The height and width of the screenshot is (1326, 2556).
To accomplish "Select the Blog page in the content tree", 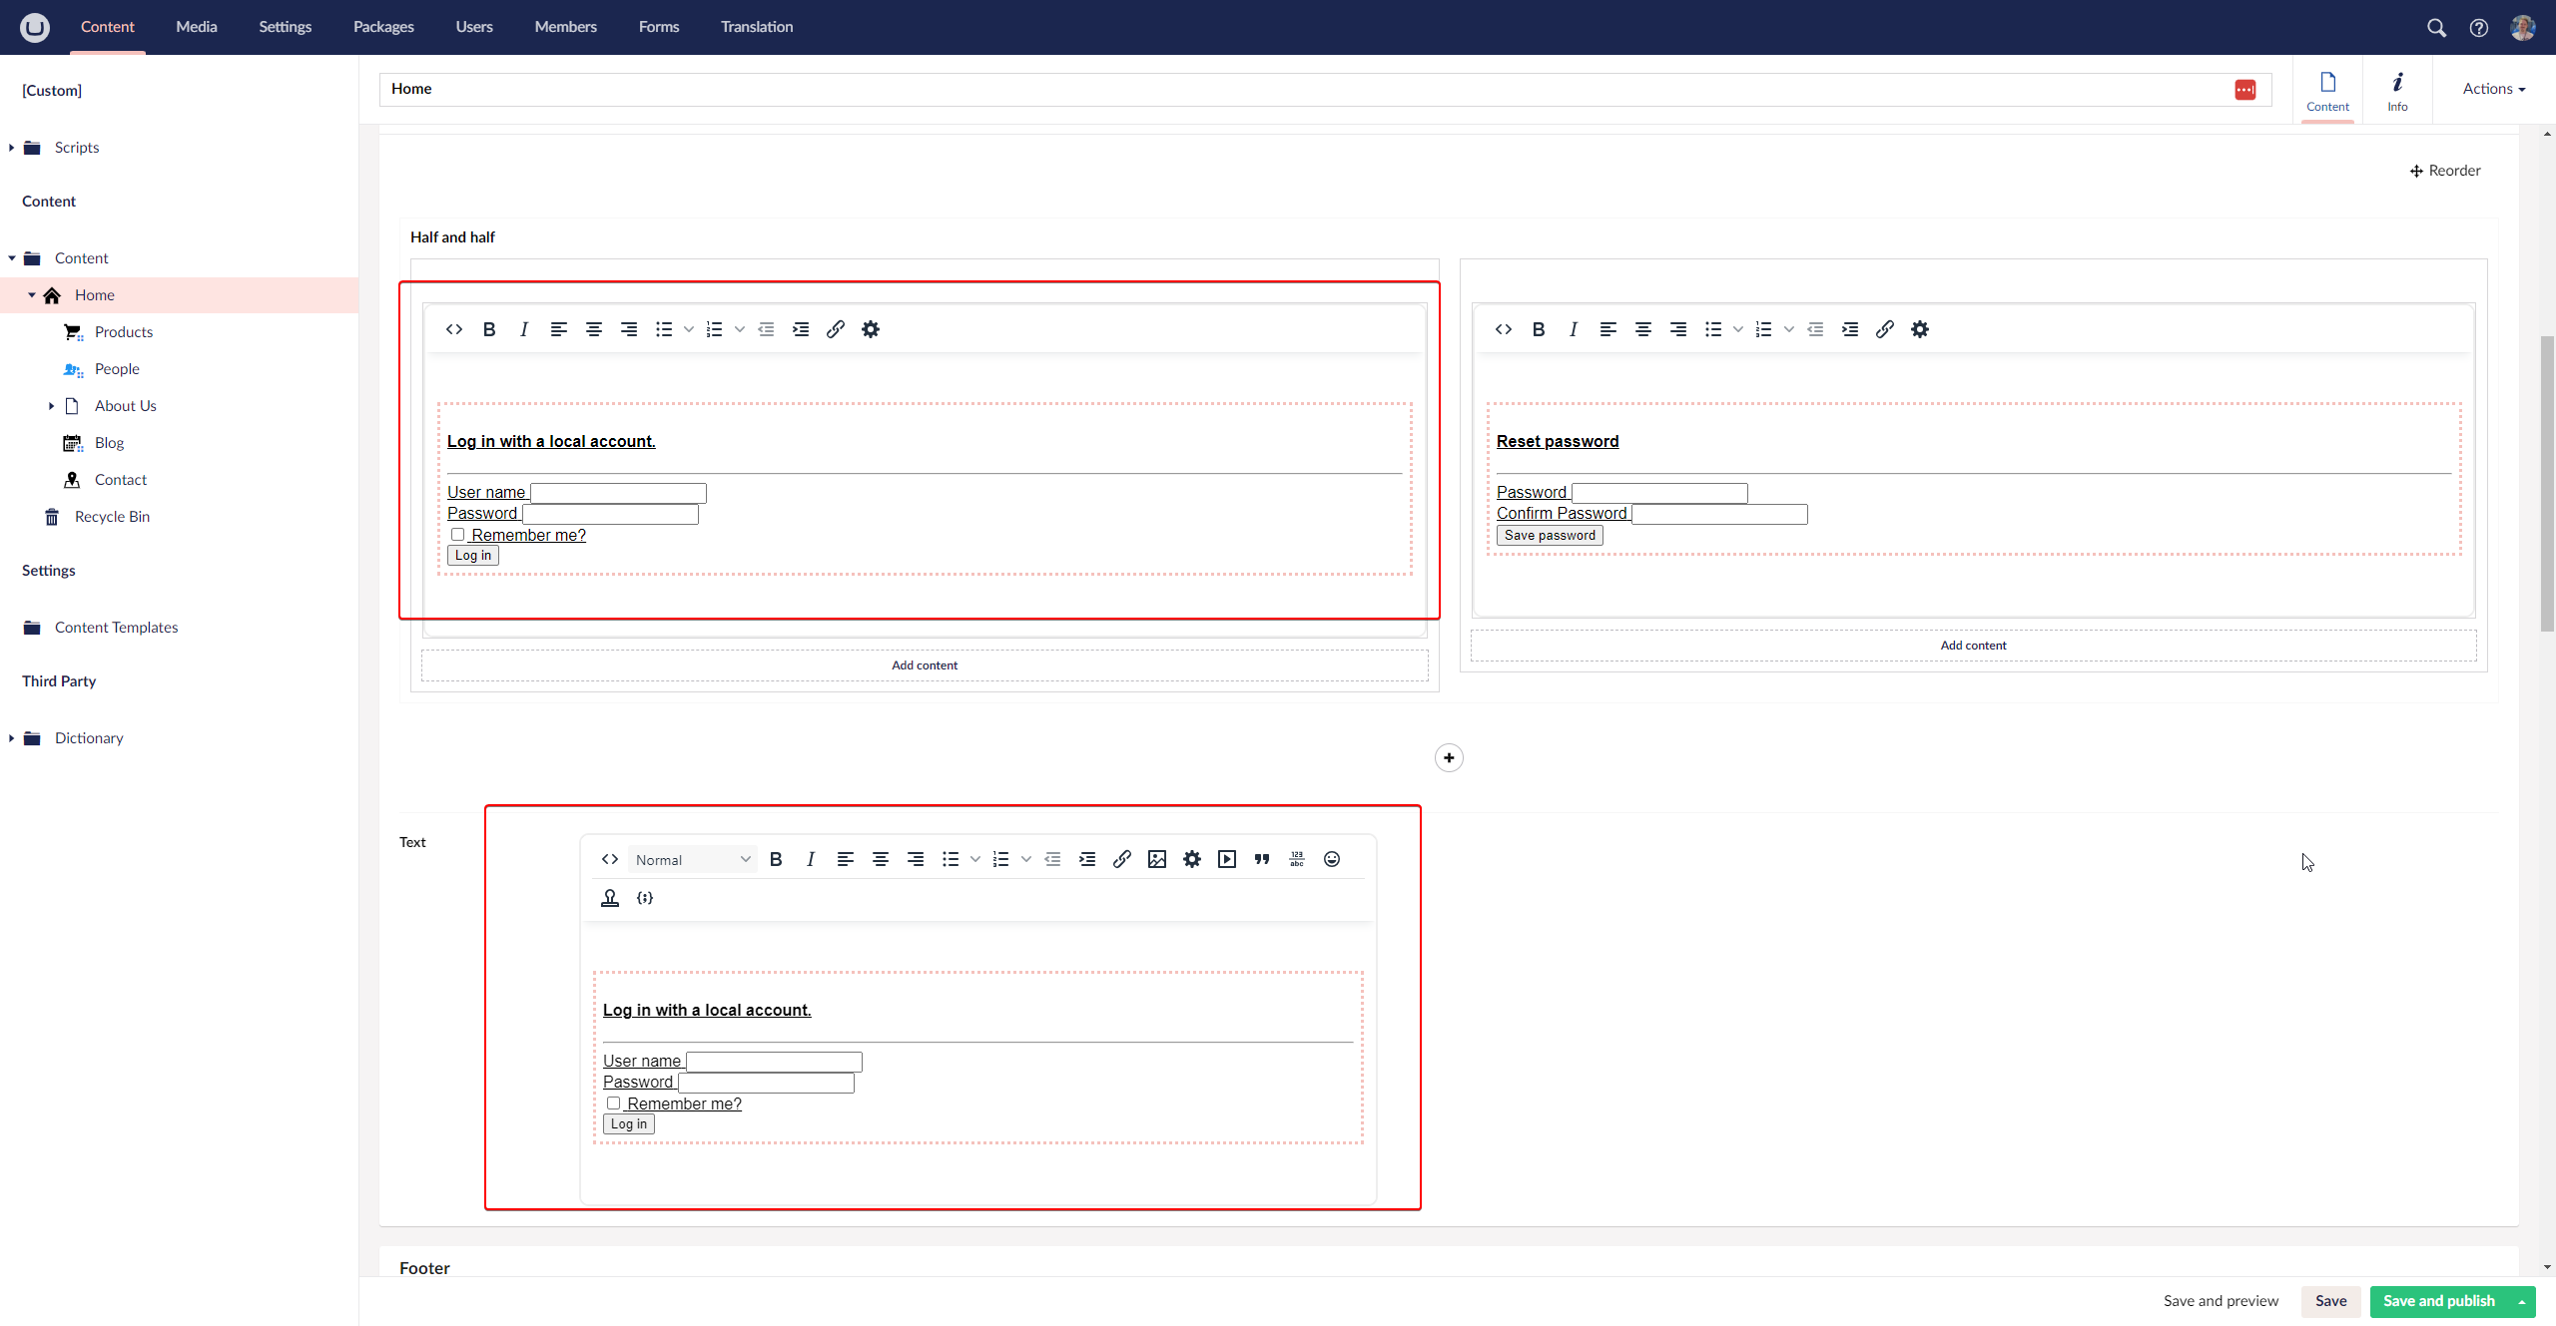I will pos(109,442).
